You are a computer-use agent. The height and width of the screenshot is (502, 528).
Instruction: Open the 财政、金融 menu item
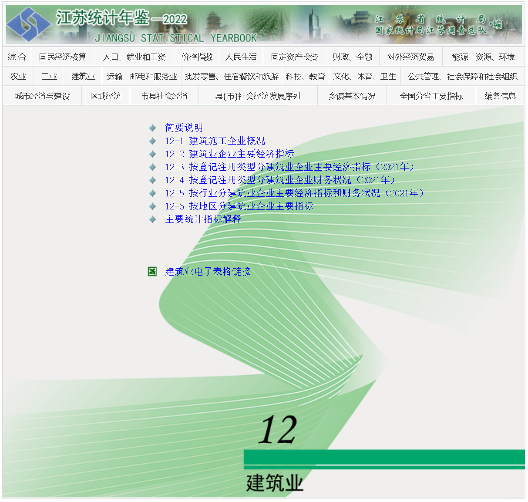(x=352, y=57)
